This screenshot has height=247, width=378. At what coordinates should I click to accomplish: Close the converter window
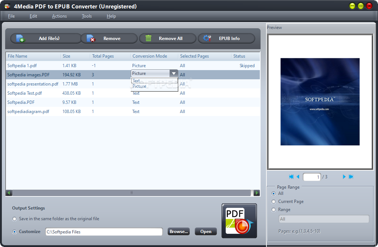coord(369,6)
